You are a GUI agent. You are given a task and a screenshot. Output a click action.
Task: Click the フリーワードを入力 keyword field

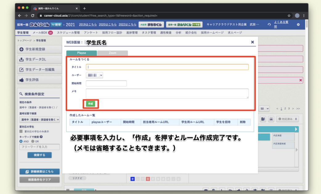coord(39,147)
